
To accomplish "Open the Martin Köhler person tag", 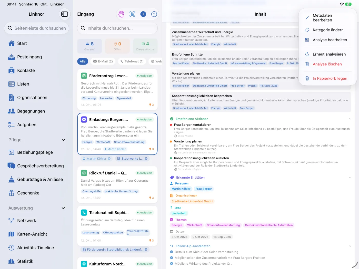I will 181,189.
